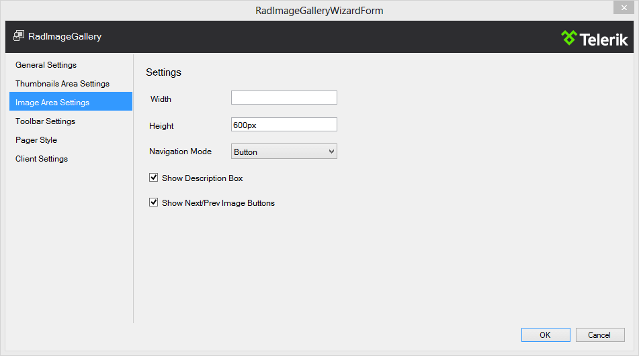Toggle Show Next/Prev Image Buttons checkbox
This screenshot has width=639, height=356.
pyautogui.click(x=154, y=202)
